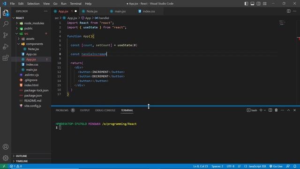Open the remote window indicator in status bar
This screenshot has width=300, height=169.
pyautogui.click(x=4, y=166)
